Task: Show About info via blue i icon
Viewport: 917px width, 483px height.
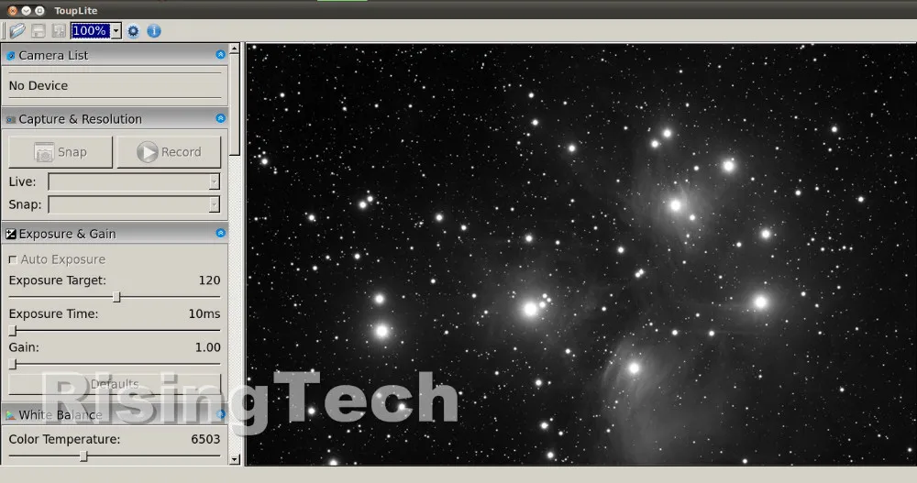Action: (x=154, y=31)
